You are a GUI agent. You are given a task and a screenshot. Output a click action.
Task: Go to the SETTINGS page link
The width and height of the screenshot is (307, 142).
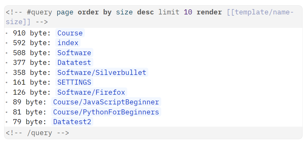(x=74, y=82)
